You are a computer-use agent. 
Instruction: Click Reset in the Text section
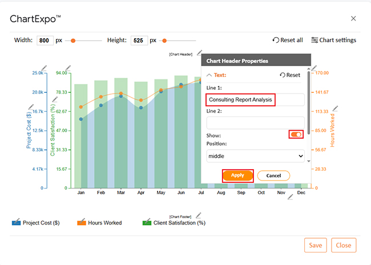point(290,75)
